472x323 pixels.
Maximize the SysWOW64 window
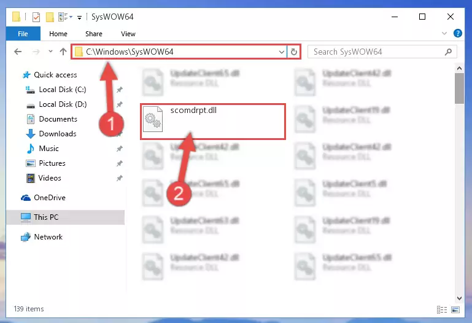[422, 17]
